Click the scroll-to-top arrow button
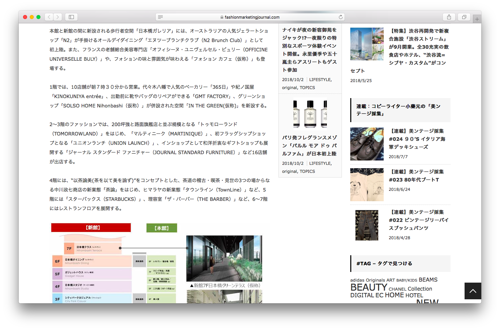The image size is (500, 330). click(473, 291)
